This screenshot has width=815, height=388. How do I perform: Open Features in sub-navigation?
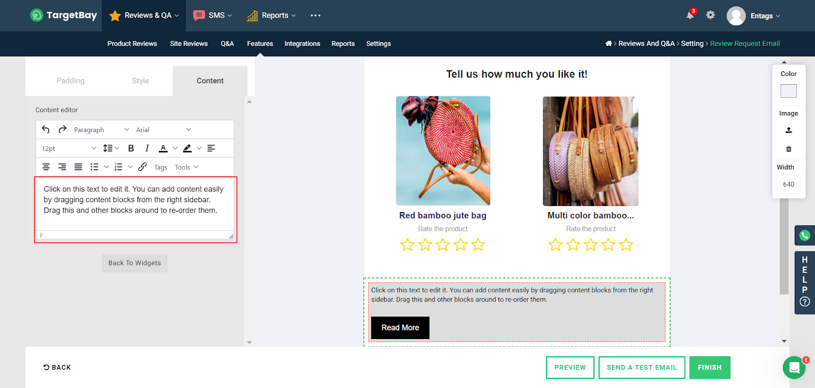pos(260,44)
